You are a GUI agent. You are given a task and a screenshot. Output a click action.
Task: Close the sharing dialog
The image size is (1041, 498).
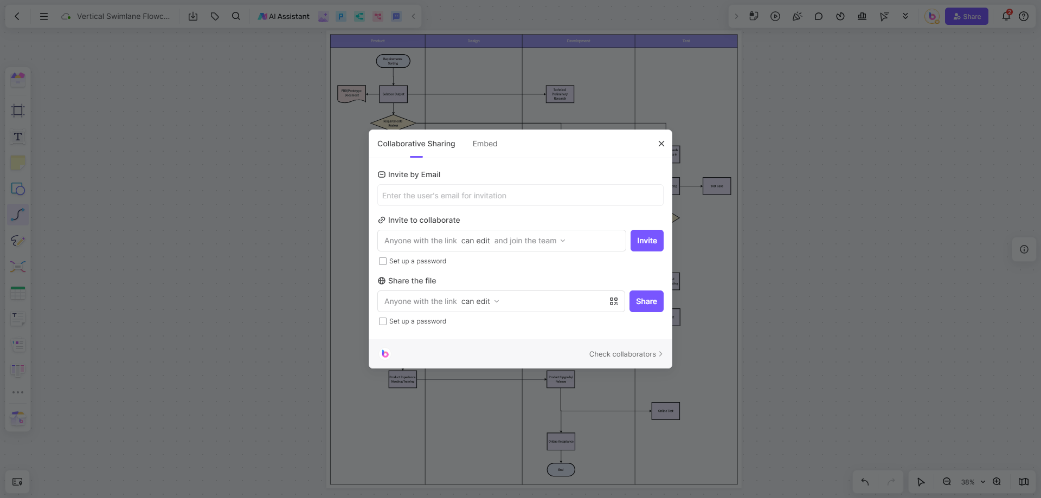coord(661,144)
